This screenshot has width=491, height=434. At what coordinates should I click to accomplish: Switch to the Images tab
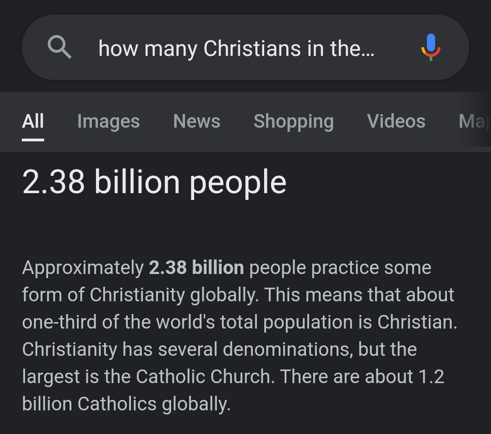point(108,121)
